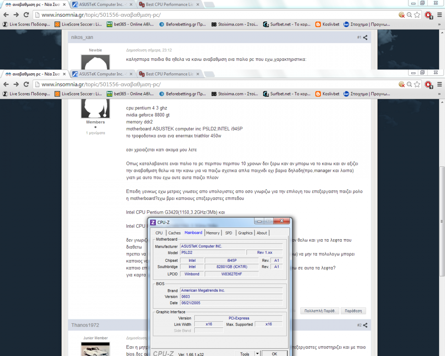Image resolution: width=445 pixels, height=356 pixels.
Task: Click the forward arrow in the lower browser toolbar
Action: tap(16, 84)
